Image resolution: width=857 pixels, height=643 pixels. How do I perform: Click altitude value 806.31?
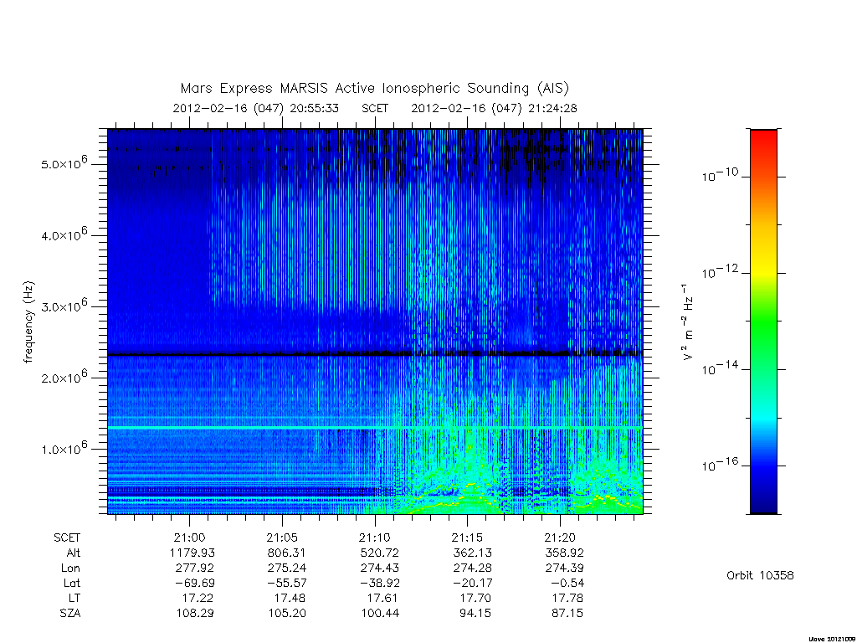click(286, 553)
